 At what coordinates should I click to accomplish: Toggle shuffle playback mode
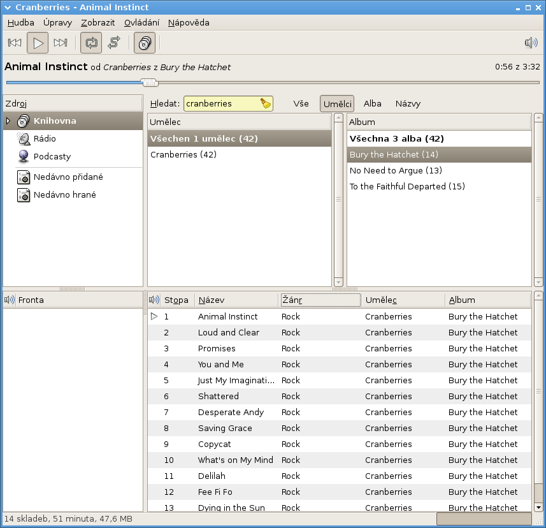(114, 43)
